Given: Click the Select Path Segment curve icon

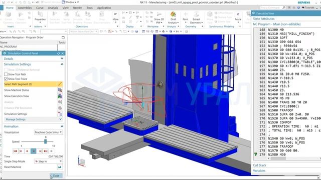Looking at the screenshot, I should (x=60, y=84).
